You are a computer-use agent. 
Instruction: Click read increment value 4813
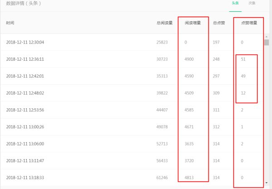(189, 178)
